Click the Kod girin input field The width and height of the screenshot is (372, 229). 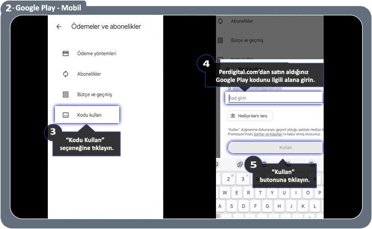274,98
